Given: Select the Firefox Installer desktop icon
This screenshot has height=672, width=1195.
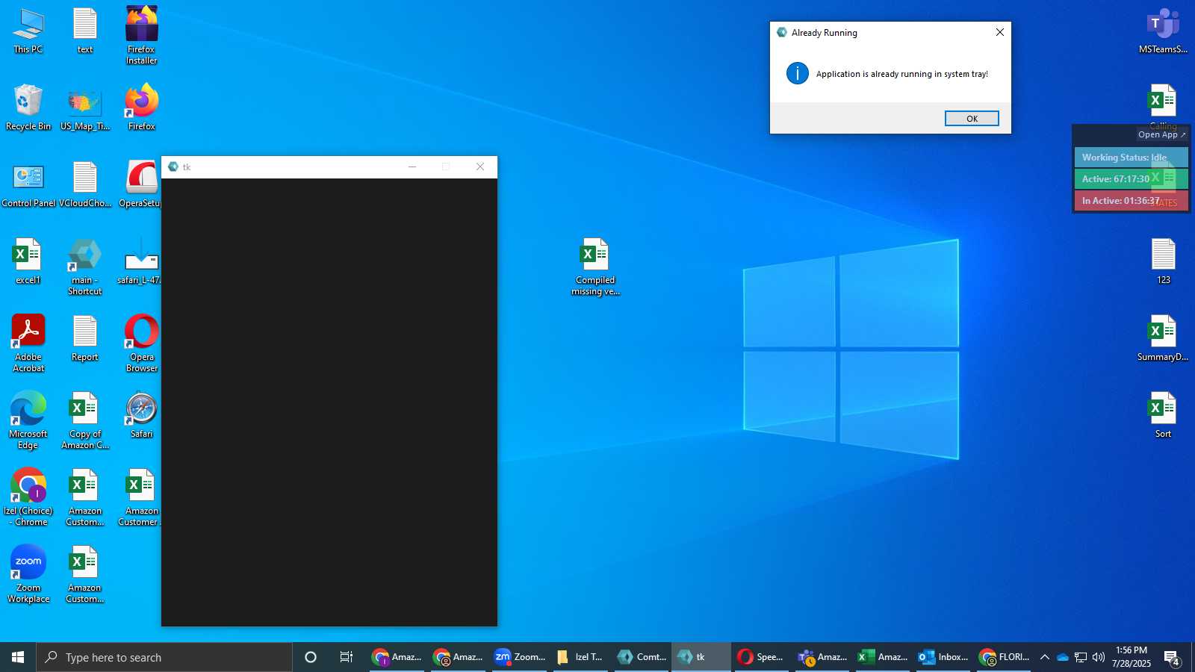Looking at the screenshot, I should [142, 36].
